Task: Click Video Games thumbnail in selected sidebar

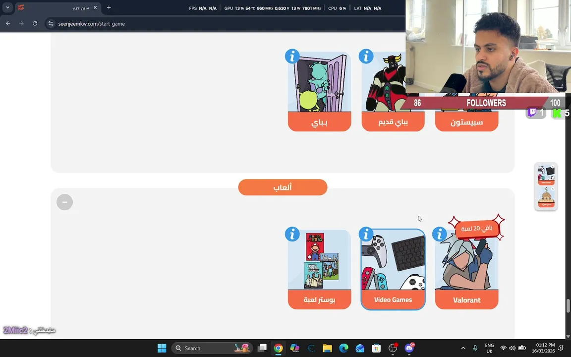Action: (x=546, y=175)
